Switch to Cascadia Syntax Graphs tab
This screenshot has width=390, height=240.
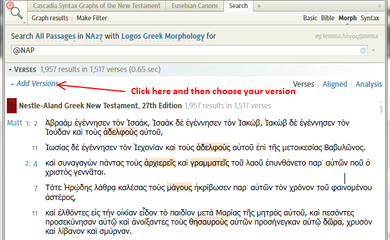click(x=97, y=6)
